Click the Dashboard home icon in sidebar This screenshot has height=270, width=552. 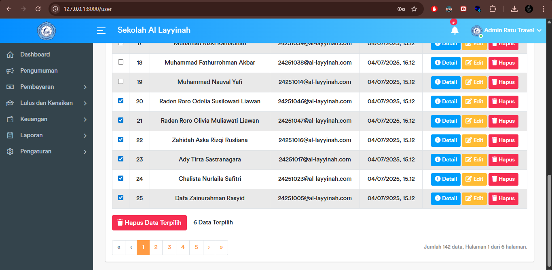pyautogui.click(x=11, y=55)
